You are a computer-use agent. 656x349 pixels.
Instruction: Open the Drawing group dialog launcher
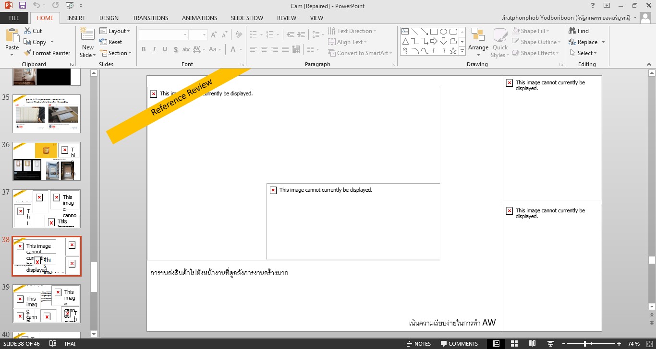560,64
